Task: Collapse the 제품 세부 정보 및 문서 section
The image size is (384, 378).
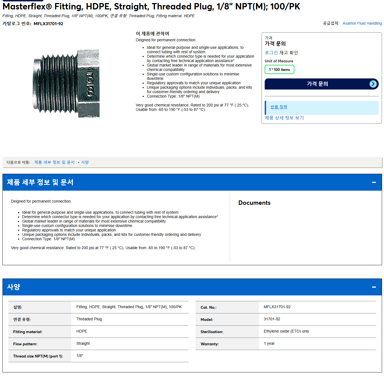Action: click(374, 182)
